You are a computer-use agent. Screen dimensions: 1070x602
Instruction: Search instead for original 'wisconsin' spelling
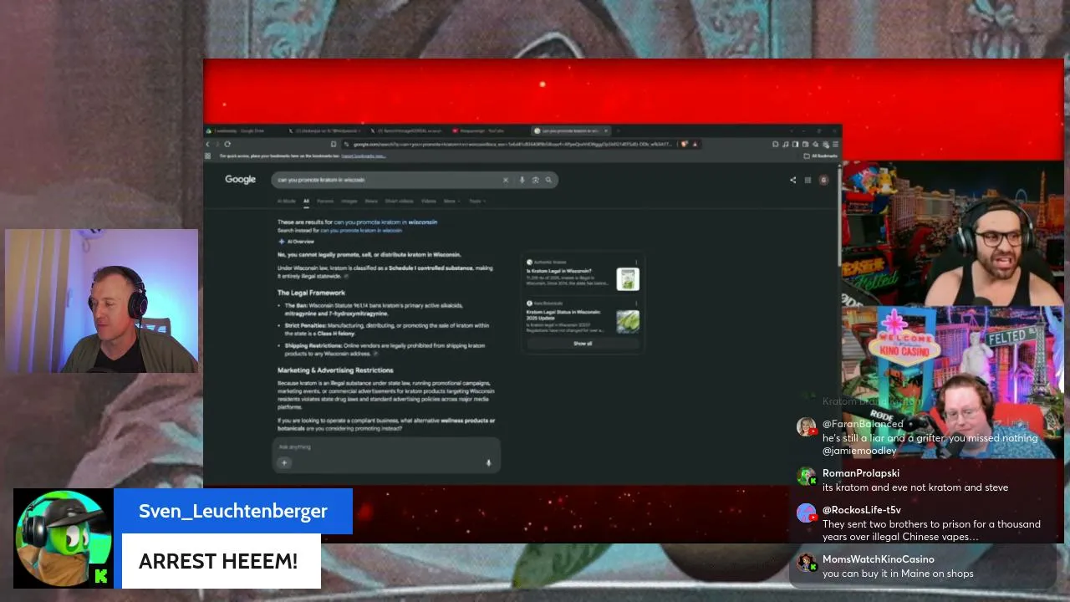pos(361,230)
